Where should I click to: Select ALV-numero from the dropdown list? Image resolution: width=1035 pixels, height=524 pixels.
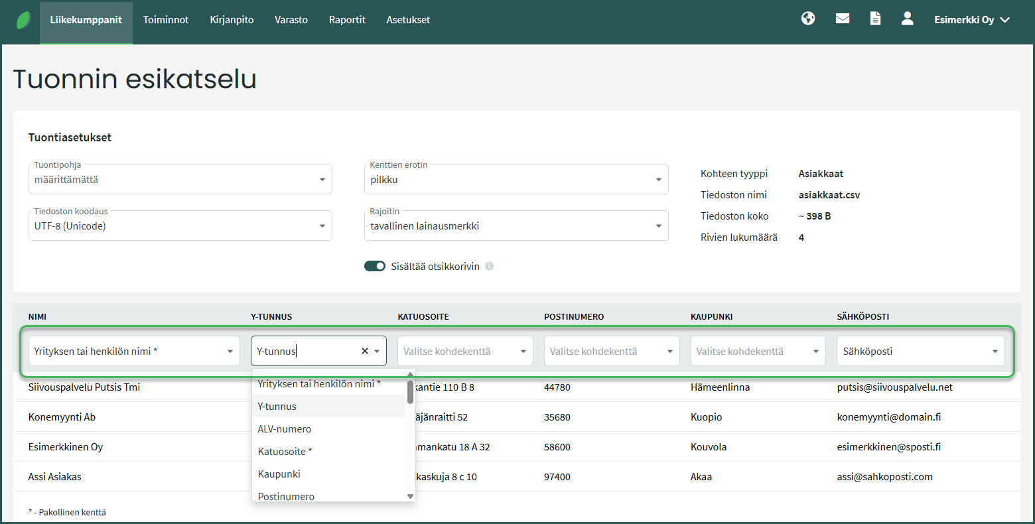[285, 429]
